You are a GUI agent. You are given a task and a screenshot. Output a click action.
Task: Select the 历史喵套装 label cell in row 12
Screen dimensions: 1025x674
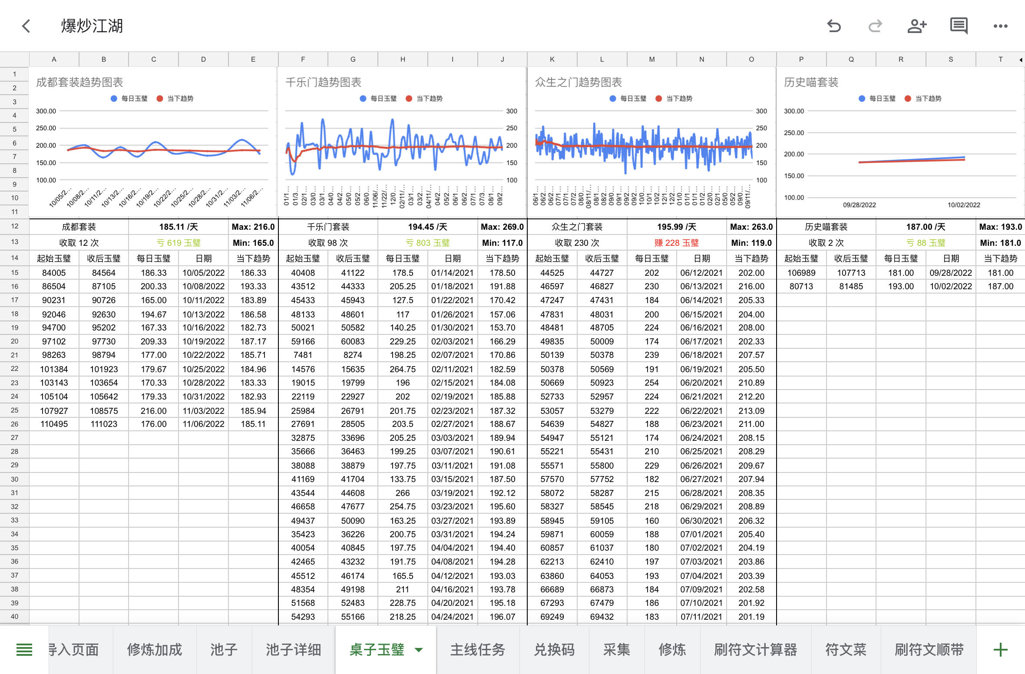coord(826,227)
